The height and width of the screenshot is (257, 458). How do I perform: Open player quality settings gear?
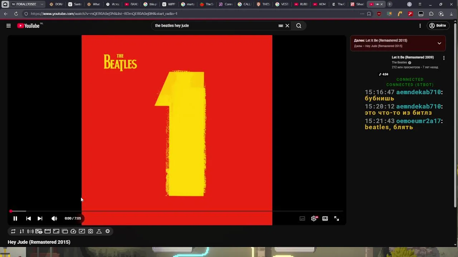point(314,218)
